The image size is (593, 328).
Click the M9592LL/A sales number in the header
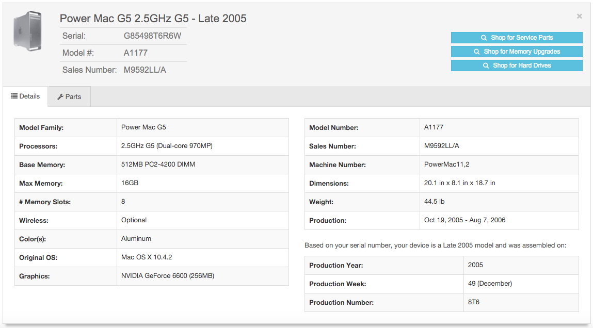pyautogui.click(x=145, y=70)
